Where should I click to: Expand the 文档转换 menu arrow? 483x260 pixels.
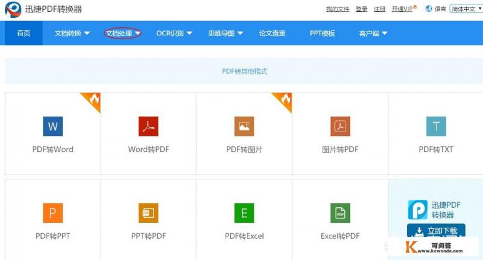87,33
